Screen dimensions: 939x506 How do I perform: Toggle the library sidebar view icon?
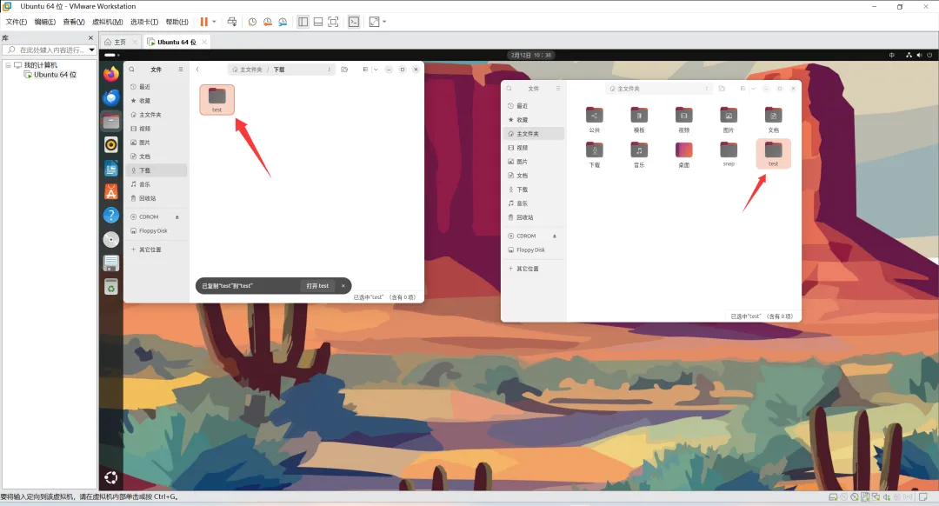pos(303,22)
